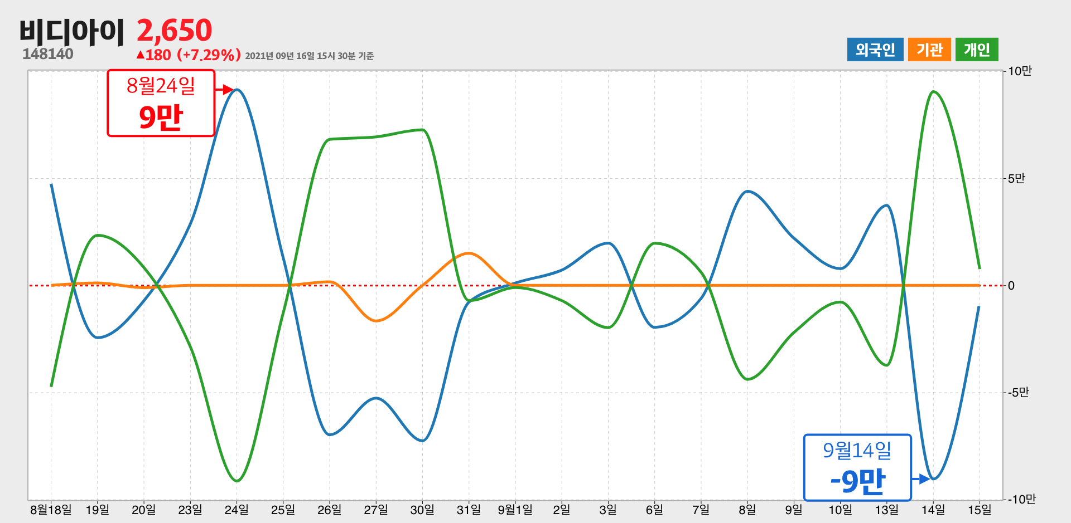Click the blue line start point at 8월18일
Viewport: 1071px width, 523px height.
coord(51,184)
